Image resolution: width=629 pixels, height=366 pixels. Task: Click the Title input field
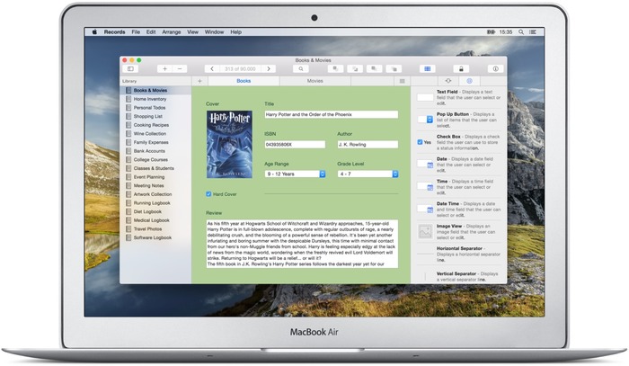pos(332,115)
